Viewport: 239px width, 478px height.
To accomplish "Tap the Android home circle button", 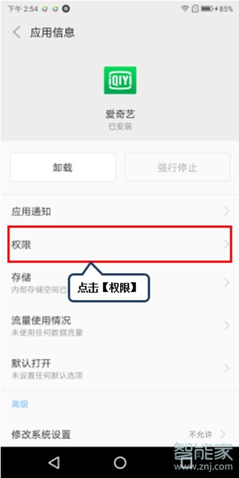I will click(x=120, y=462).
